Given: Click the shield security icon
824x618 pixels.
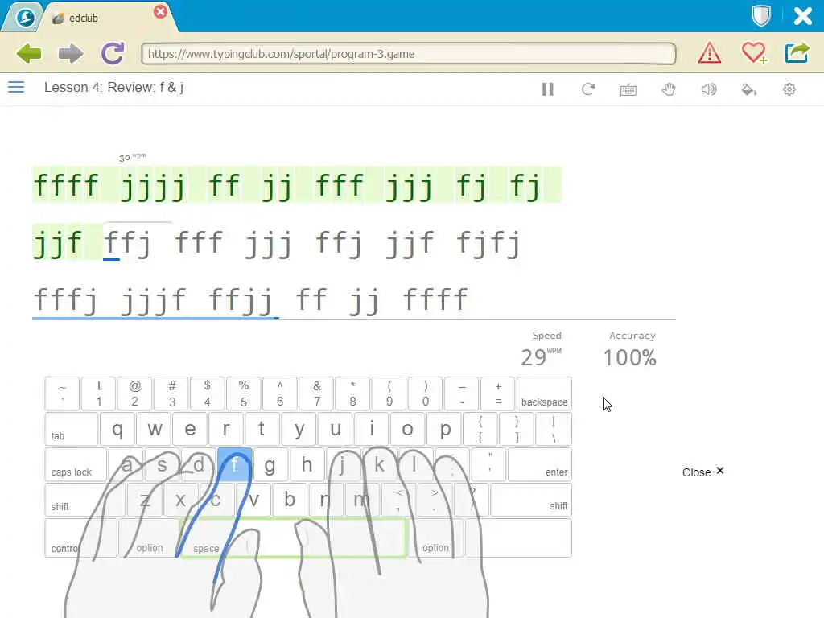Looking at the screenshot, I should [x=761, y=16].
